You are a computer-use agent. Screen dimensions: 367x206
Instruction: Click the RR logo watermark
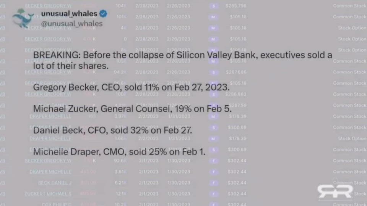coord(335,191)
